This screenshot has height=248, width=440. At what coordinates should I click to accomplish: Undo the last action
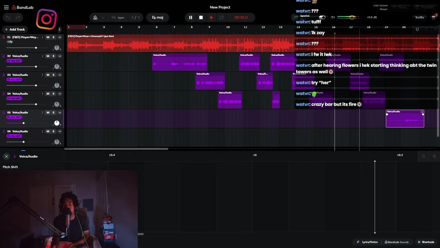point(8,18)
